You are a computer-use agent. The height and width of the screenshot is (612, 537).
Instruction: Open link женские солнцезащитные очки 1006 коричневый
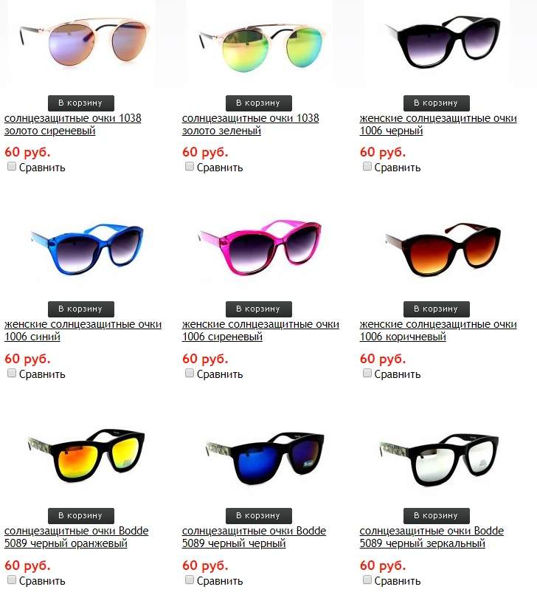click(438, 330)
